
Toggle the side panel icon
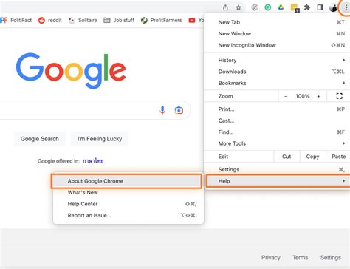[320, 7]
